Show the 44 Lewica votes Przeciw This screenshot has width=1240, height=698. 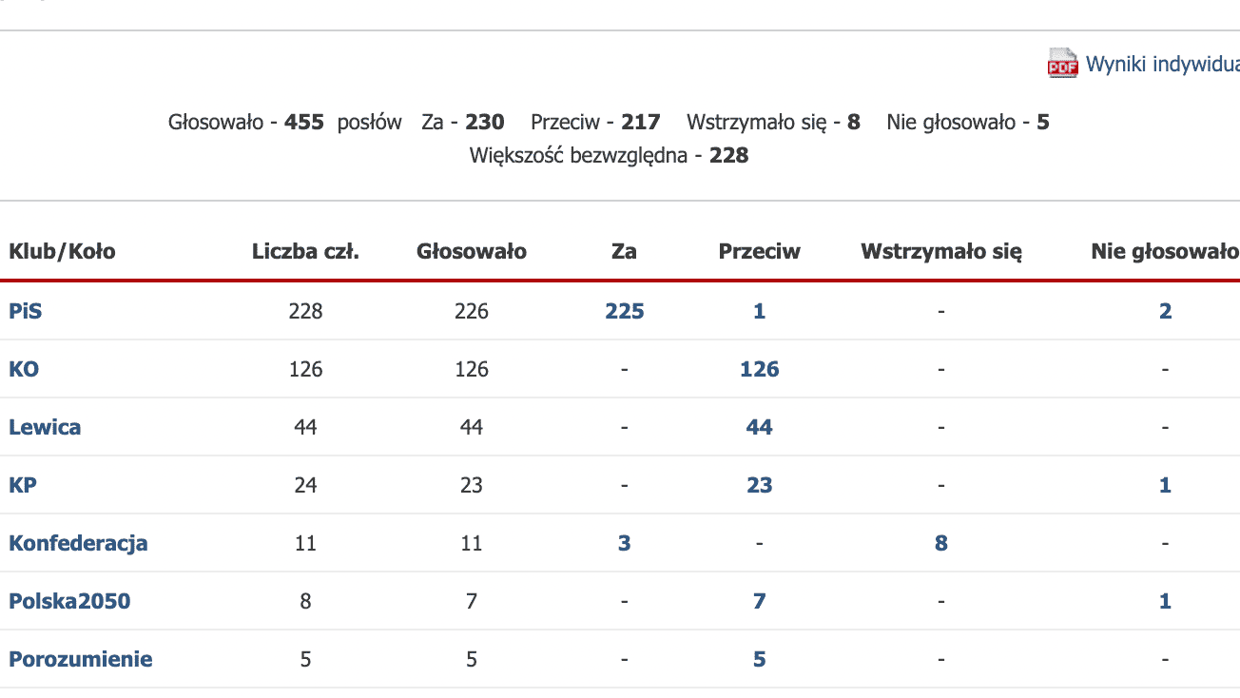[x=759, y=427]
